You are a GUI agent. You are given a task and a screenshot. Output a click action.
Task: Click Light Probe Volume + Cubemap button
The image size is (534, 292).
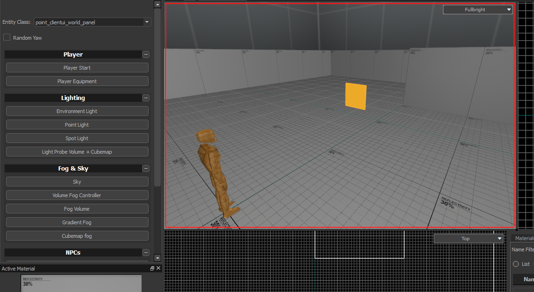click(77, 152)
